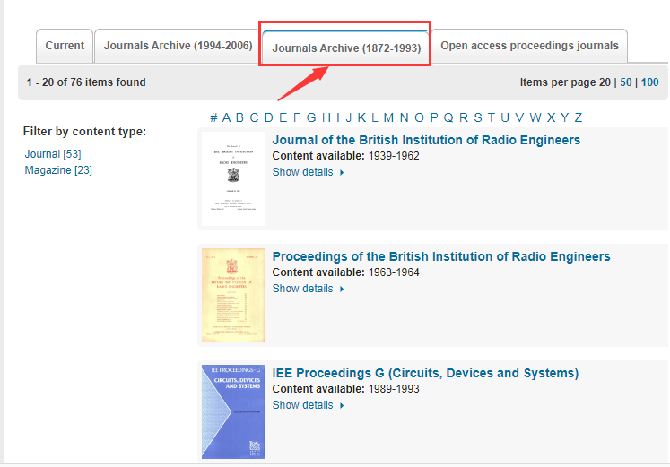This screenshot has width=670, height=467.
Task: Jump to titles starting with Q
Action: pos(448,117)
